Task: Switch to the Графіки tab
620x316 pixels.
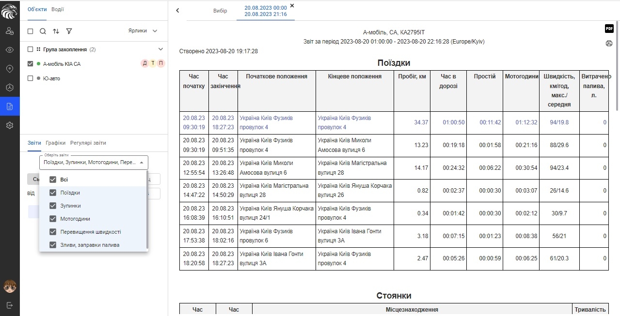Action: [x=56, y=143]
